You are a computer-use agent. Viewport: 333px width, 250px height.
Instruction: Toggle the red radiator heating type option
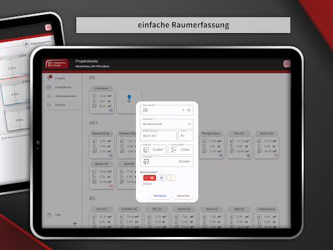coord(150,178)
